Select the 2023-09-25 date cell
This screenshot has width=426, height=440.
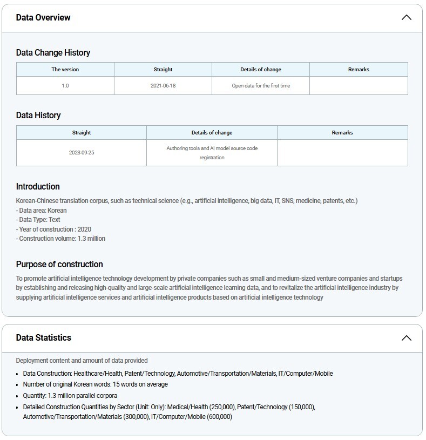(x=82, y=153)
